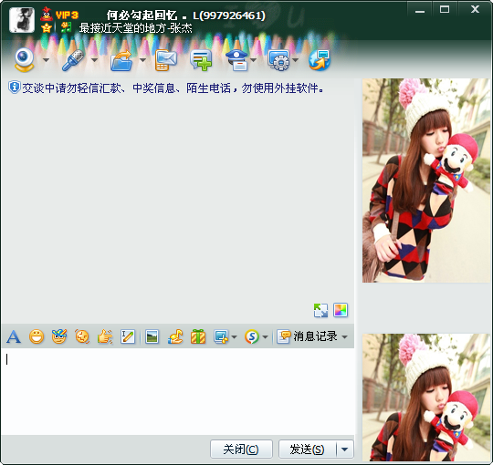This screenshot has height=465, width=493.
Task: Open the colorful skin/theme palette icon
Action: click(341, 310)
